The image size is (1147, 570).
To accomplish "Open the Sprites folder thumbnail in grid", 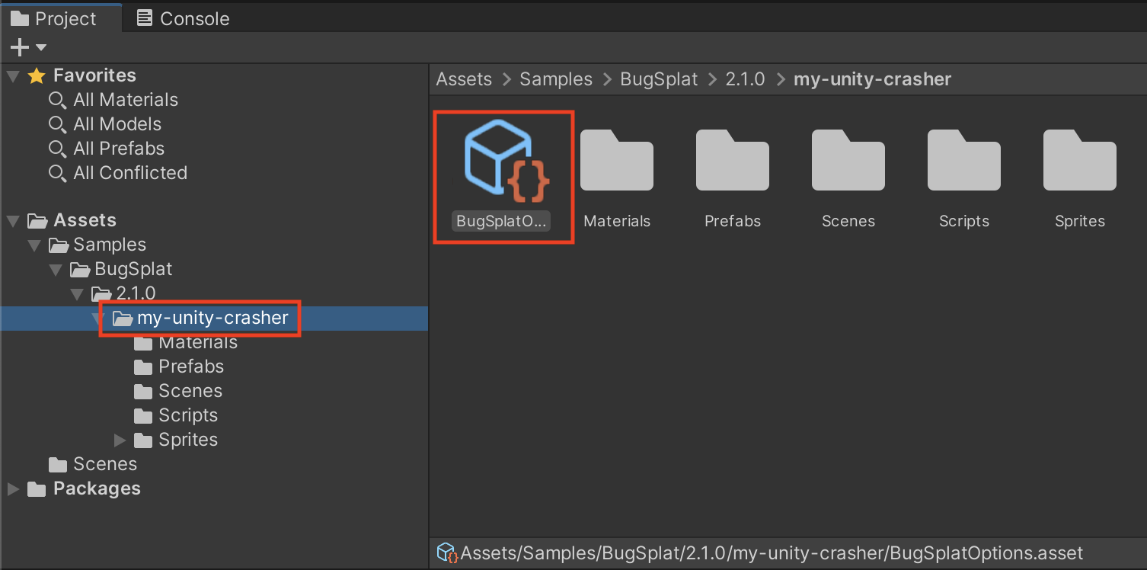I will 1079,162.
